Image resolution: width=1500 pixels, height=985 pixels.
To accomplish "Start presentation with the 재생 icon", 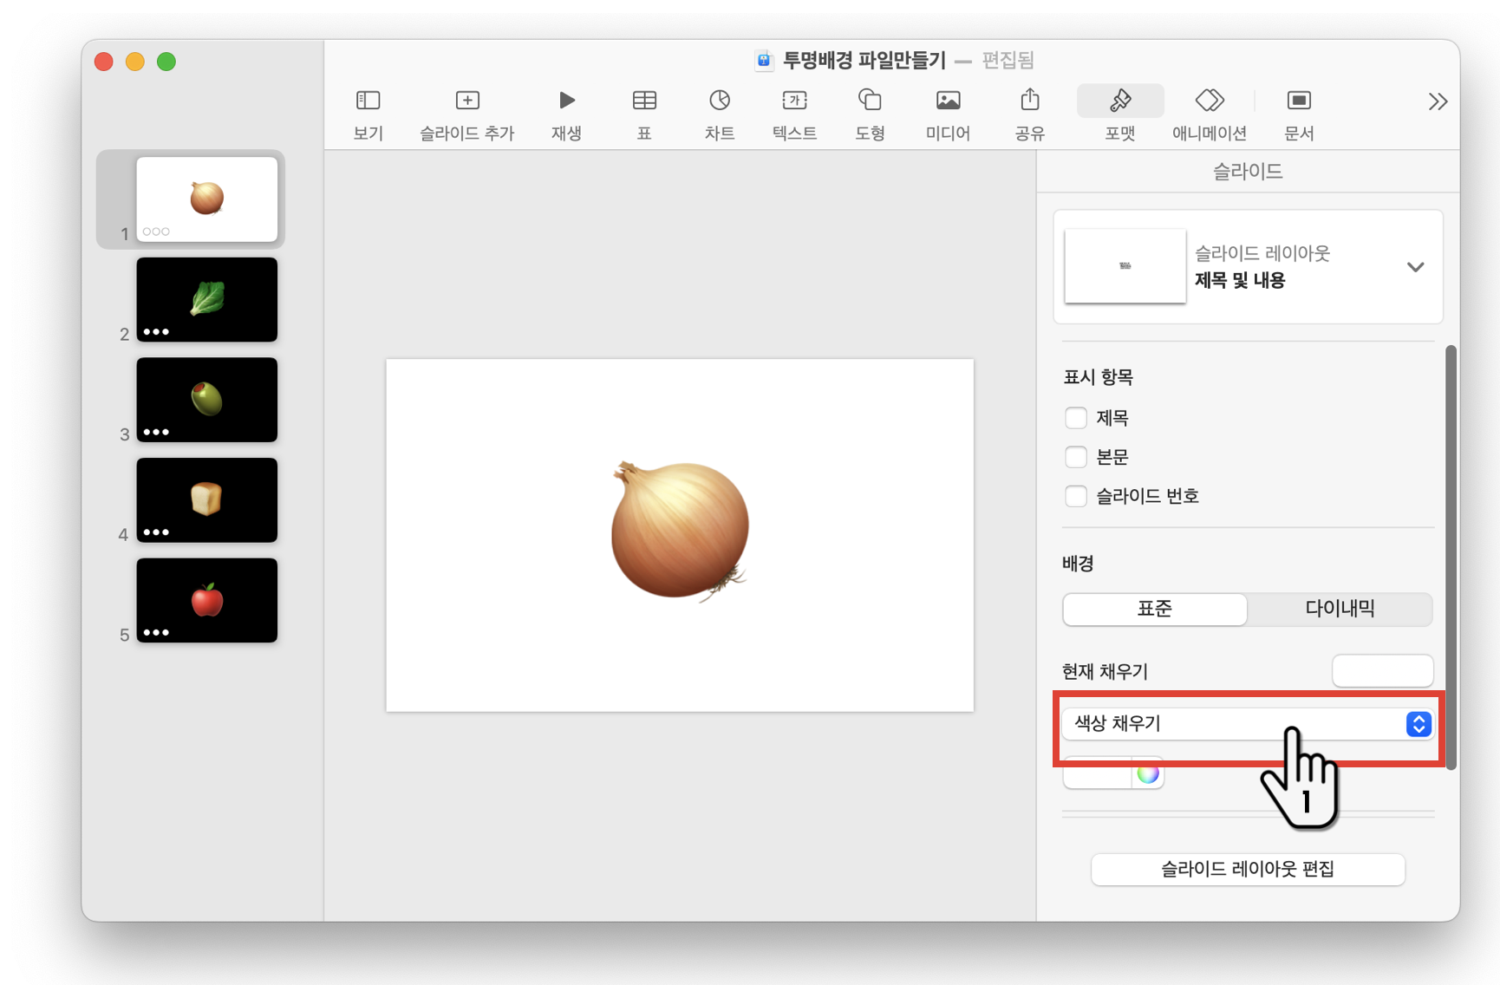I will [x=566, y=113].
